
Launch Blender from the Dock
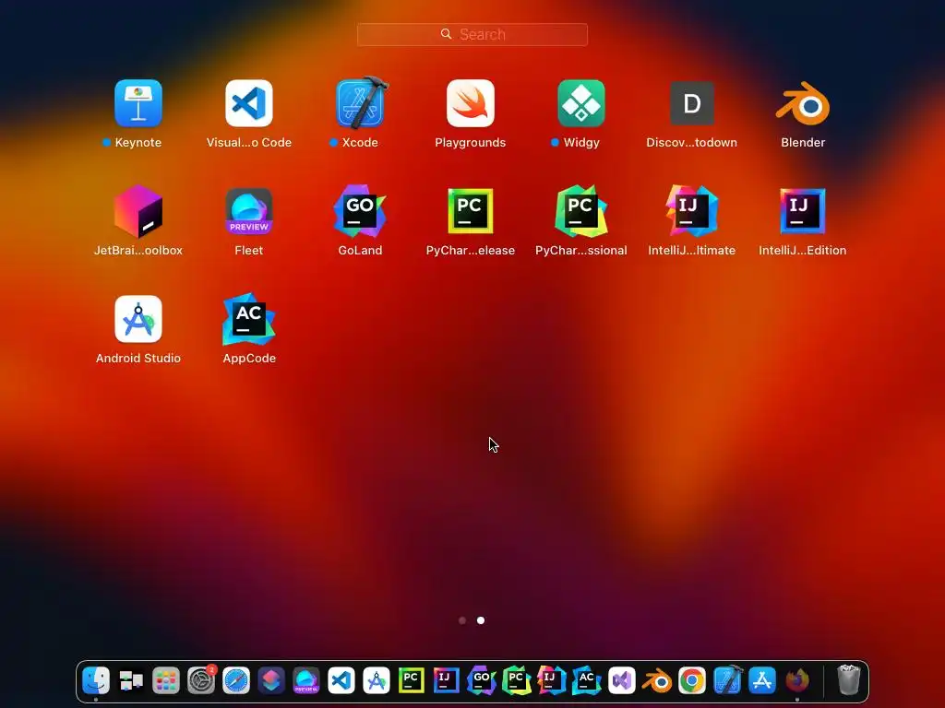[657, 681]
